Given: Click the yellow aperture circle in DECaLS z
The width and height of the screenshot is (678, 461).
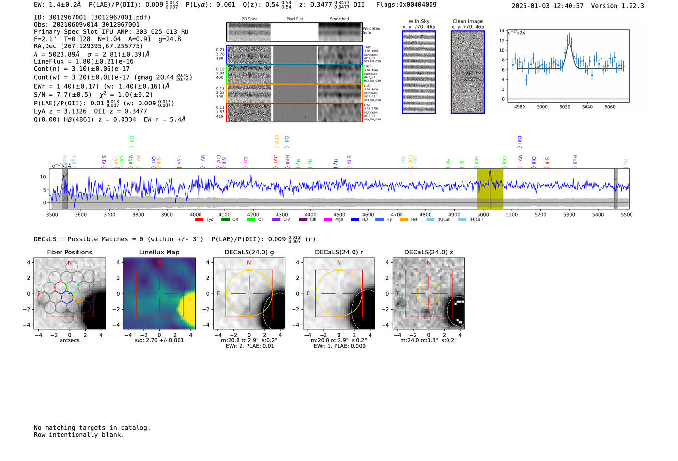Looking at the screenshot, I should pos(429,294).
